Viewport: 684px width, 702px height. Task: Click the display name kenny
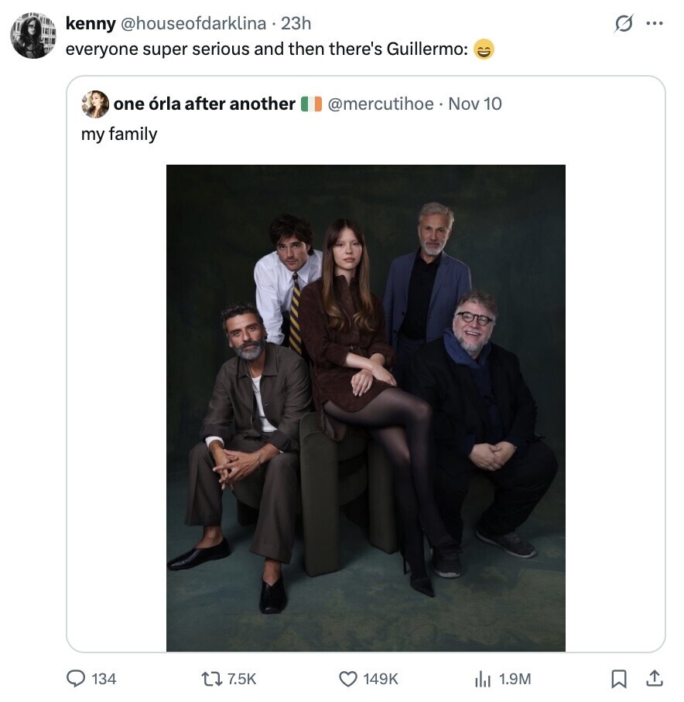pyautogui.click(x=91, y=24)
